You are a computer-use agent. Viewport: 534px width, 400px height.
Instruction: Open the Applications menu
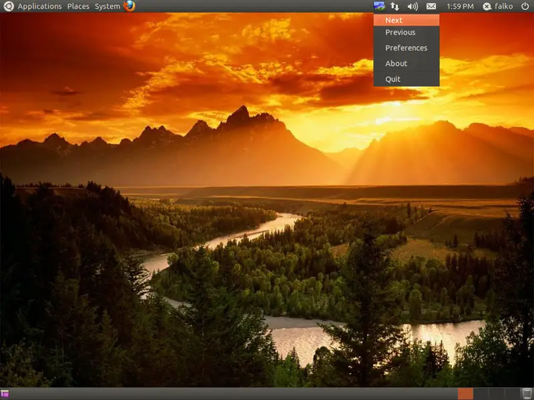(x=40, y=6)
